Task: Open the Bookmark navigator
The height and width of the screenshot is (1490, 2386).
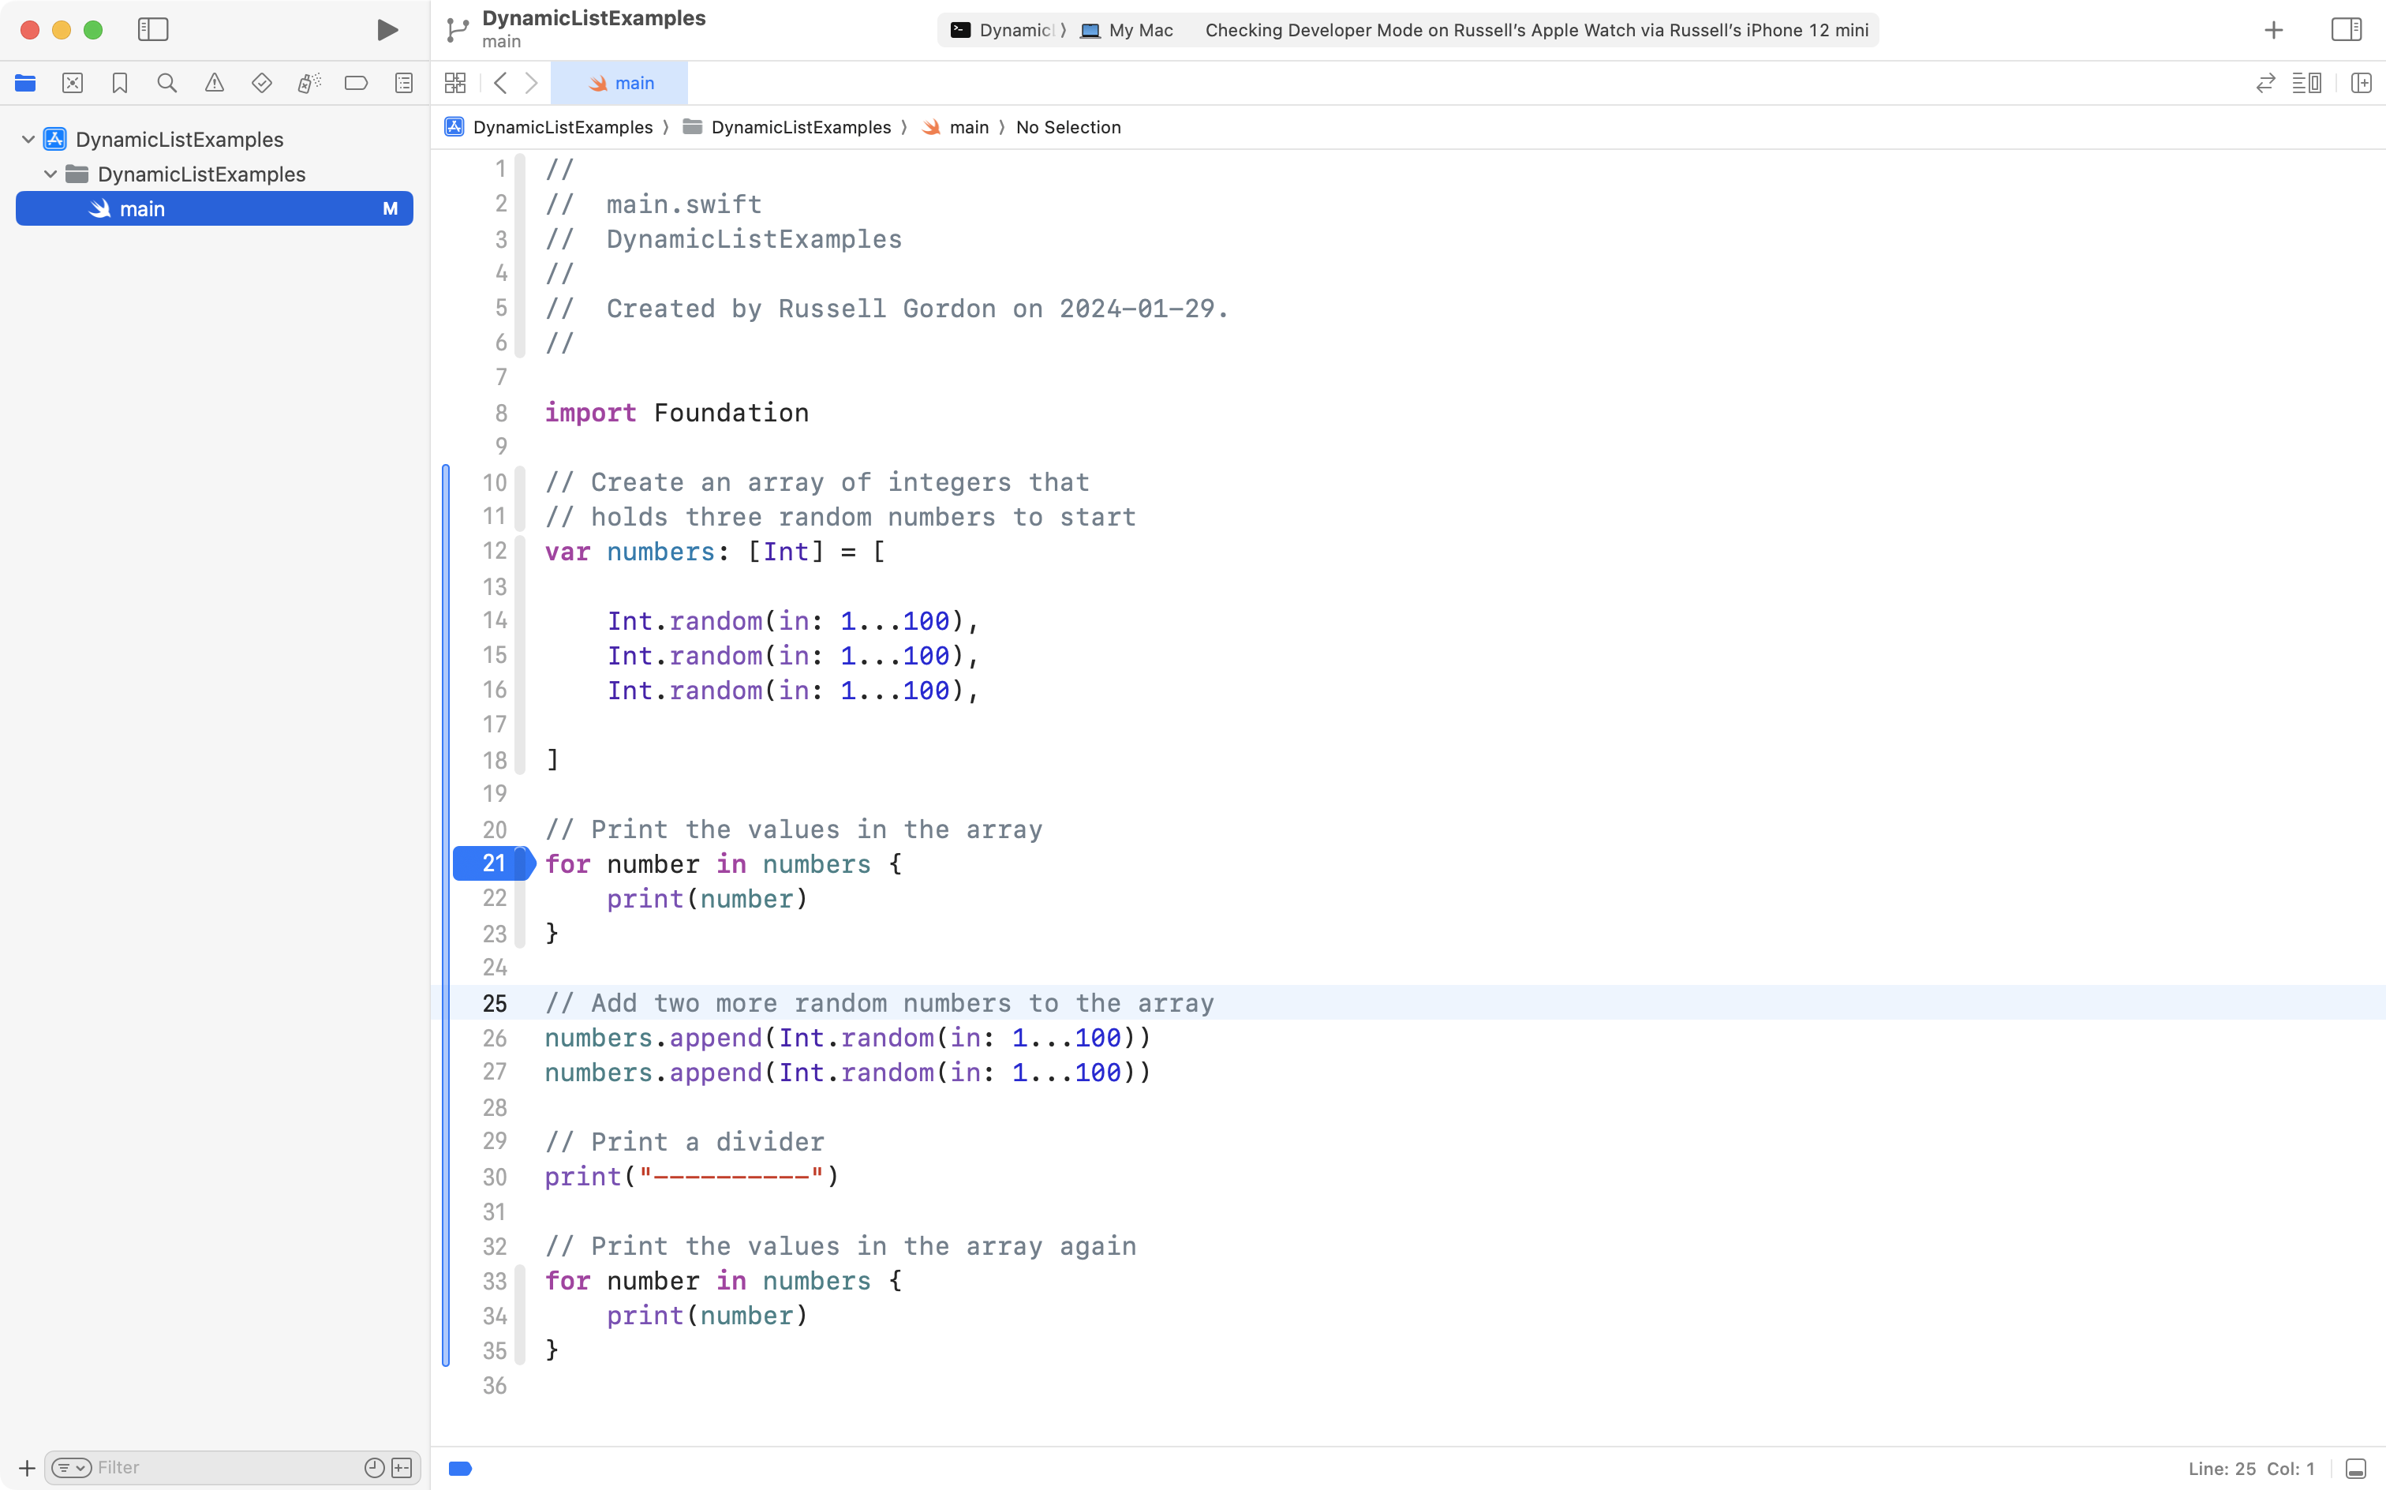Action: [x=119, y=83]
